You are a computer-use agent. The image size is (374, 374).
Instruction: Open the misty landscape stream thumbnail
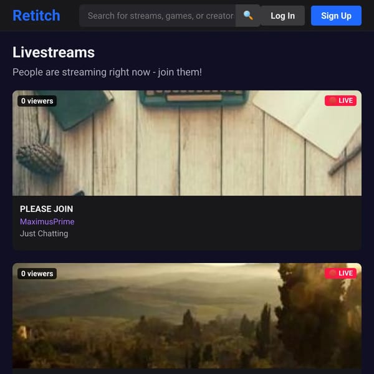coord(187,315)
